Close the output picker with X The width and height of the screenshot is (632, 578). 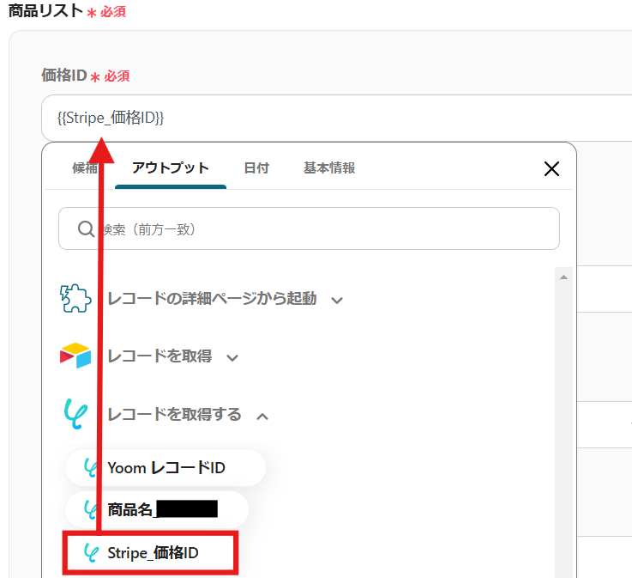(551, 168)
